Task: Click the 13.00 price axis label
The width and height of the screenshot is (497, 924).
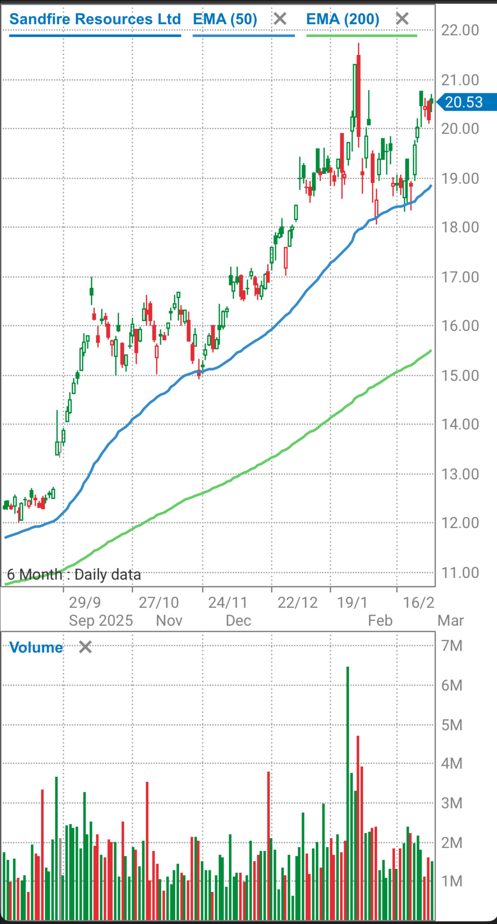Action: (460, 474)
